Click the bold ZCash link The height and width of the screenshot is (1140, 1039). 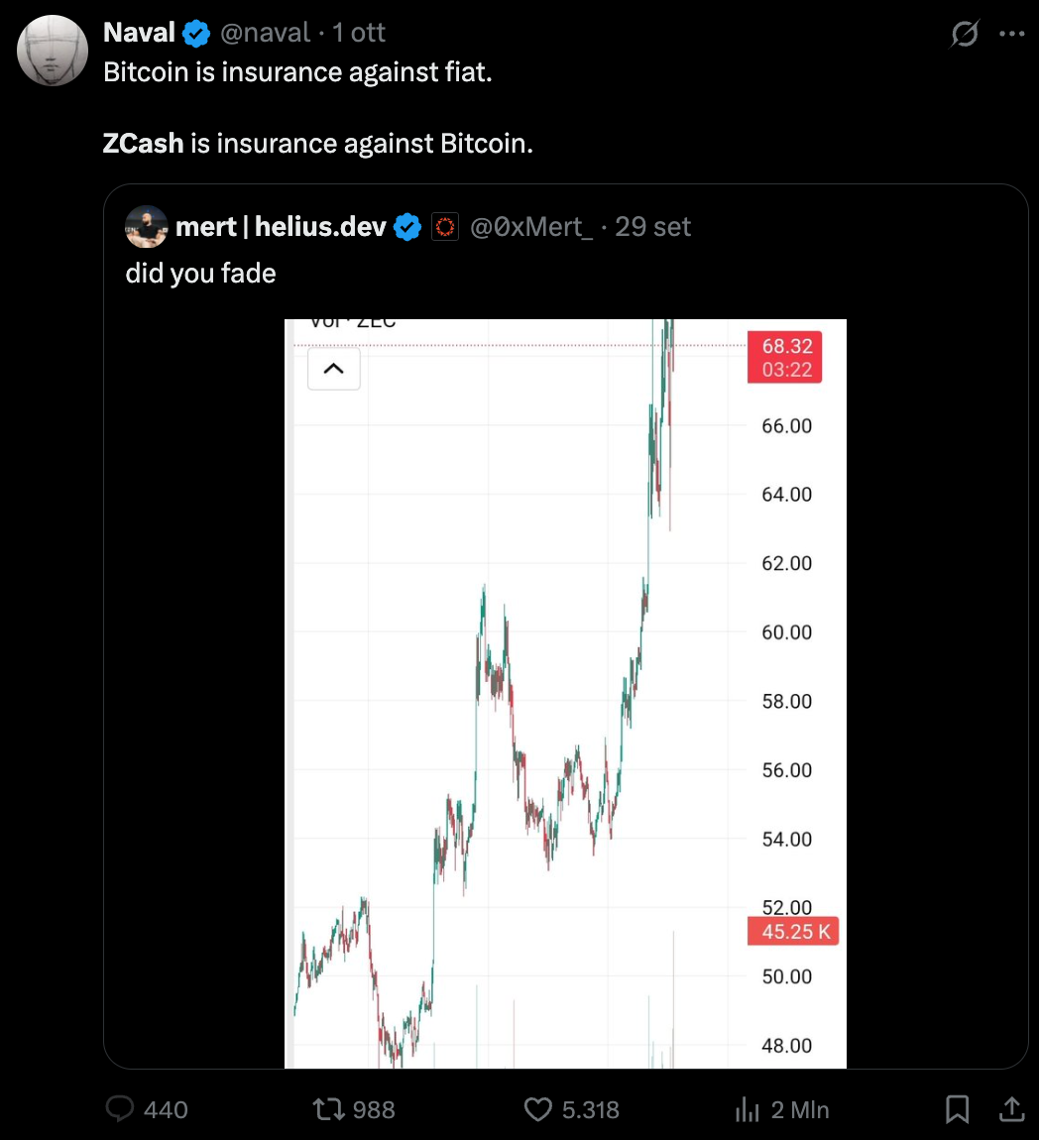click(143, 144)
